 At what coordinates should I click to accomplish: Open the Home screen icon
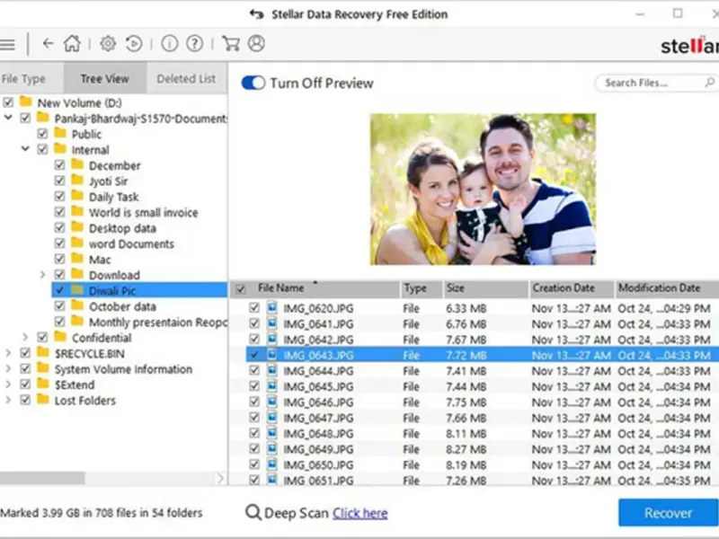(x=72, y=43)
